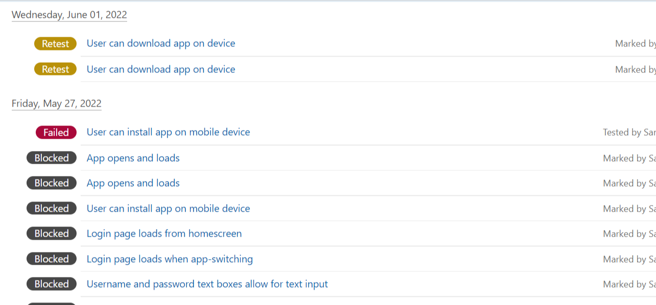Image resolution: width=656 pixels, height=305 pixels.
Task: Open "Login page loads from homescreen" test
Action: tap(164, 234)
